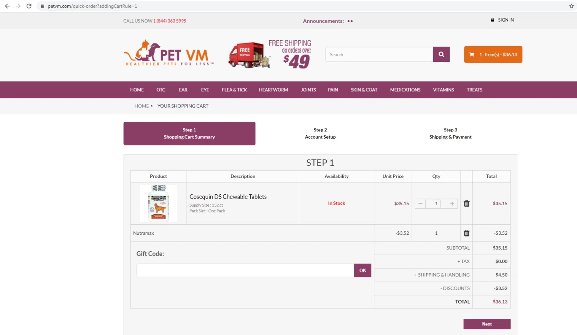Image resolution: width=577 pixels, height=335 pixels.
Task: Click Pack Size : One Pack text
Action: [207, 211]
